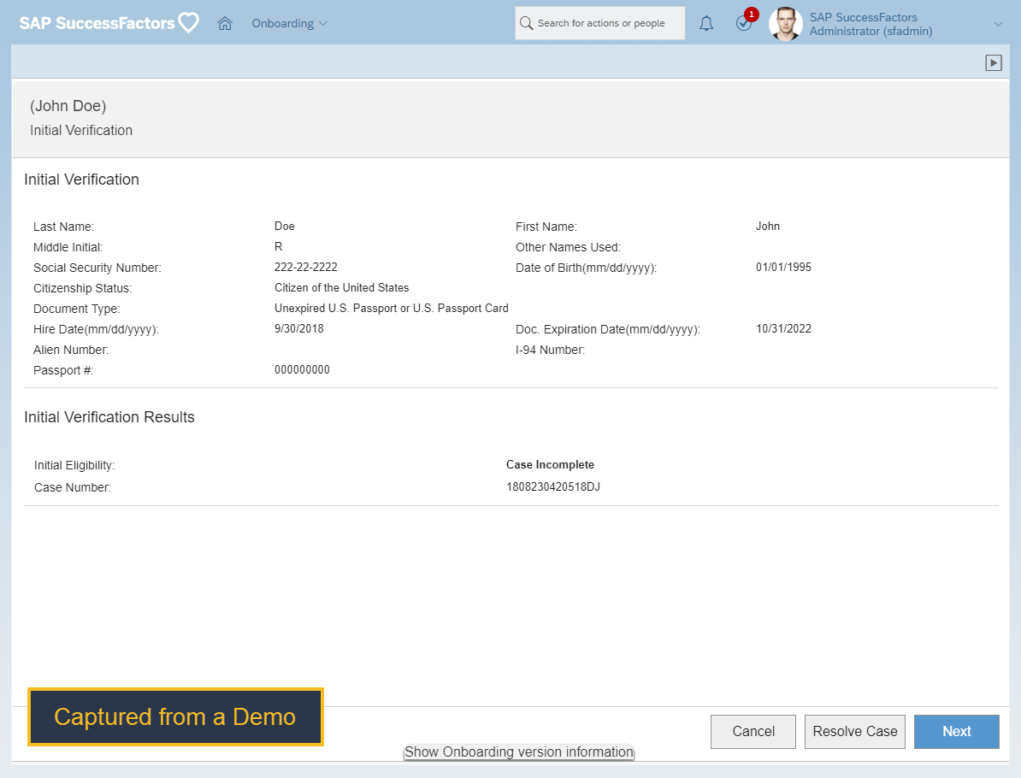Screen dimensions: 1021x778
Task: Select the first name value John
Action: [x=768, y=226]
